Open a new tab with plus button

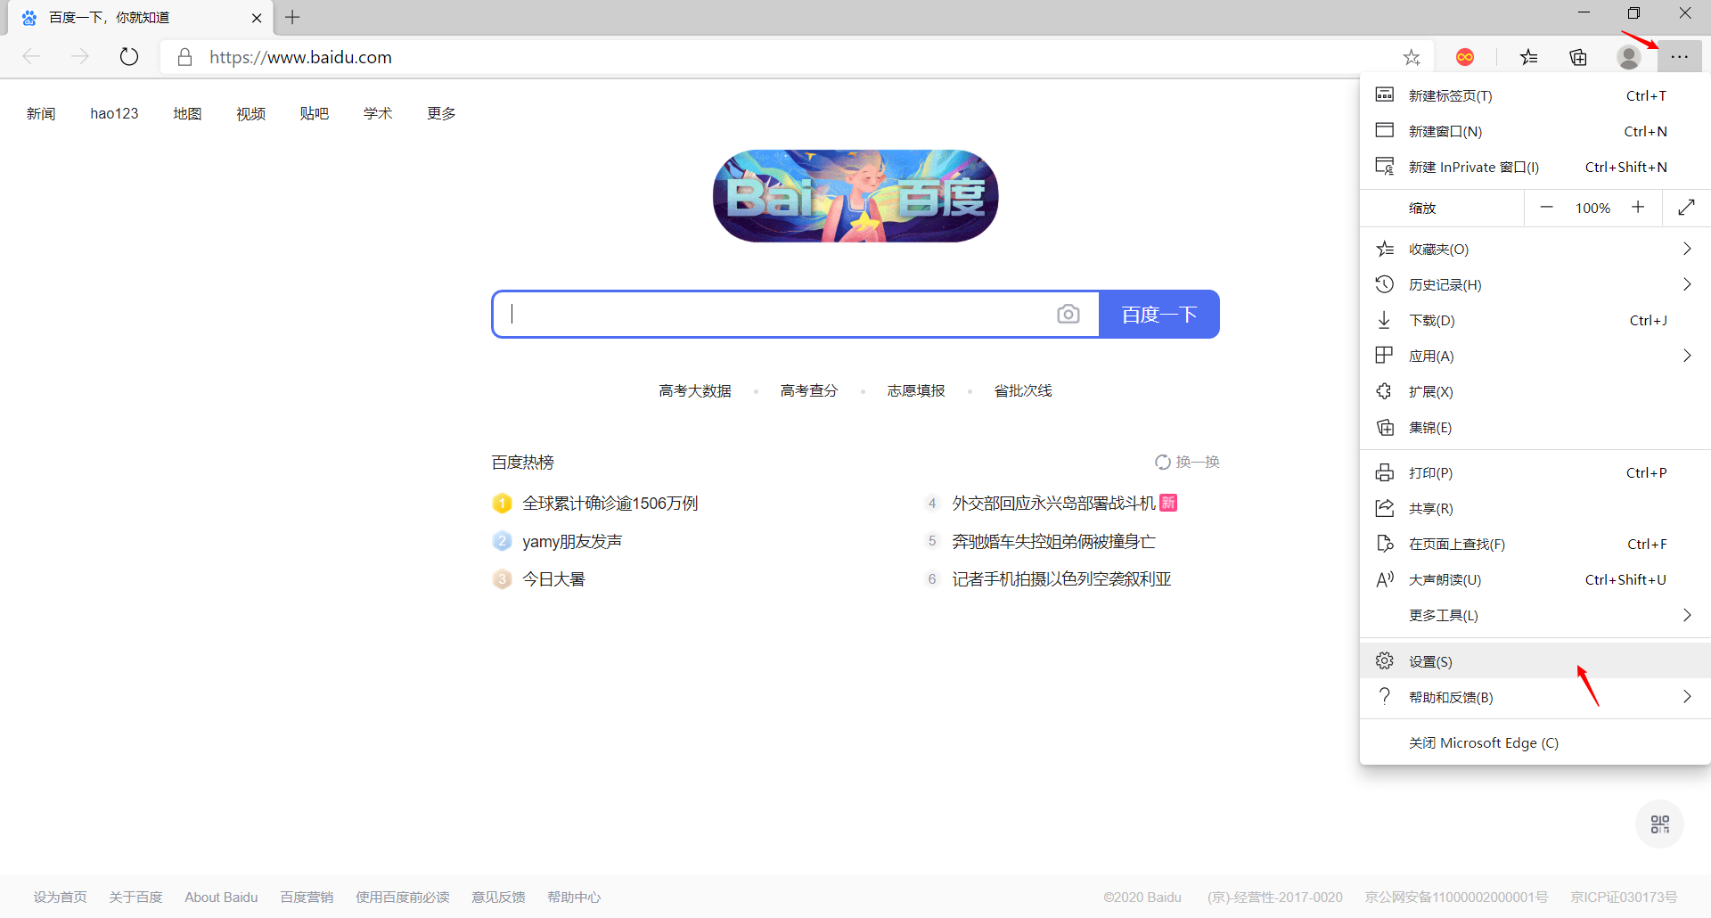tap(292, 17)
